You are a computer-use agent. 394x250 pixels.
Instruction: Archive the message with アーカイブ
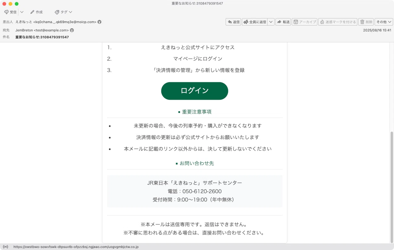click(304, 22)
